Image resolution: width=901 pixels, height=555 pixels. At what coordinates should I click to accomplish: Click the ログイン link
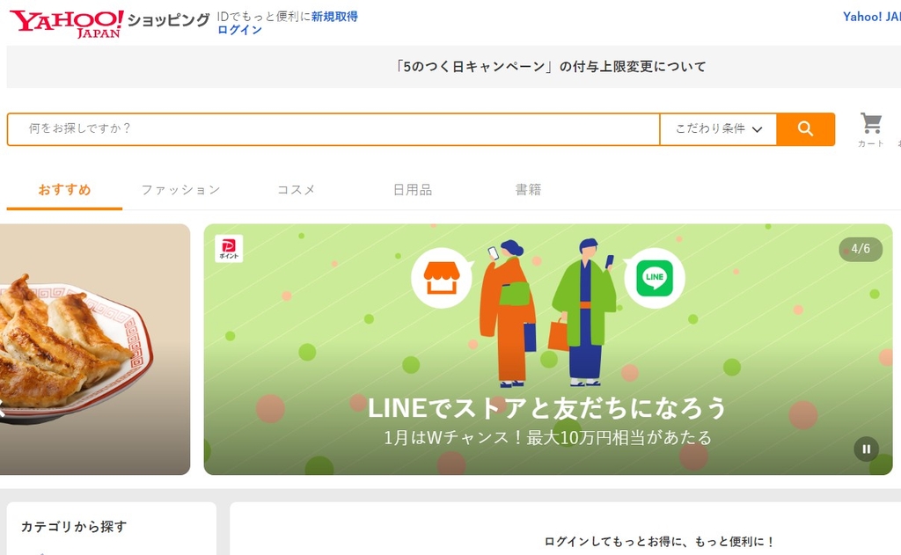[239, 30]
